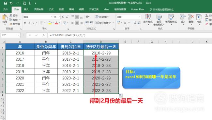This screenshot has height=120, width=212.
Task: Click the AutoSum sigma icon
Action: 206,15
